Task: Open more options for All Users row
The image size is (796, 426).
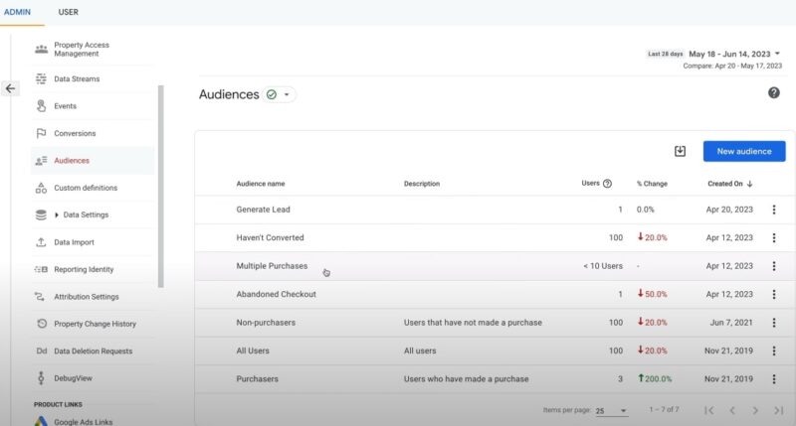Action: [x=774, y=351]
